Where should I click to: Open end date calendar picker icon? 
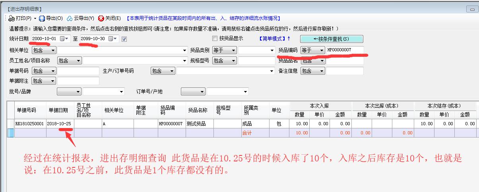click(111, 39)
